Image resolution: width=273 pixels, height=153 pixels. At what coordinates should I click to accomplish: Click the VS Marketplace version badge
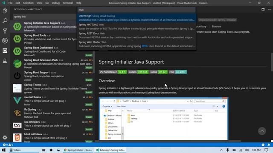coord(113,72)
